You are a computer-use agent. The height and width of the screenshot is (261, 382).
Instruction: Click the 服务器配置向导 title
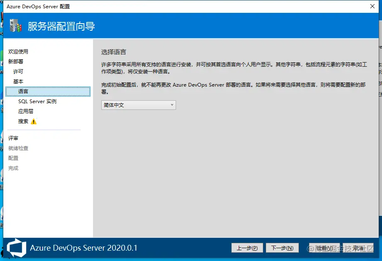pos(61,26)
